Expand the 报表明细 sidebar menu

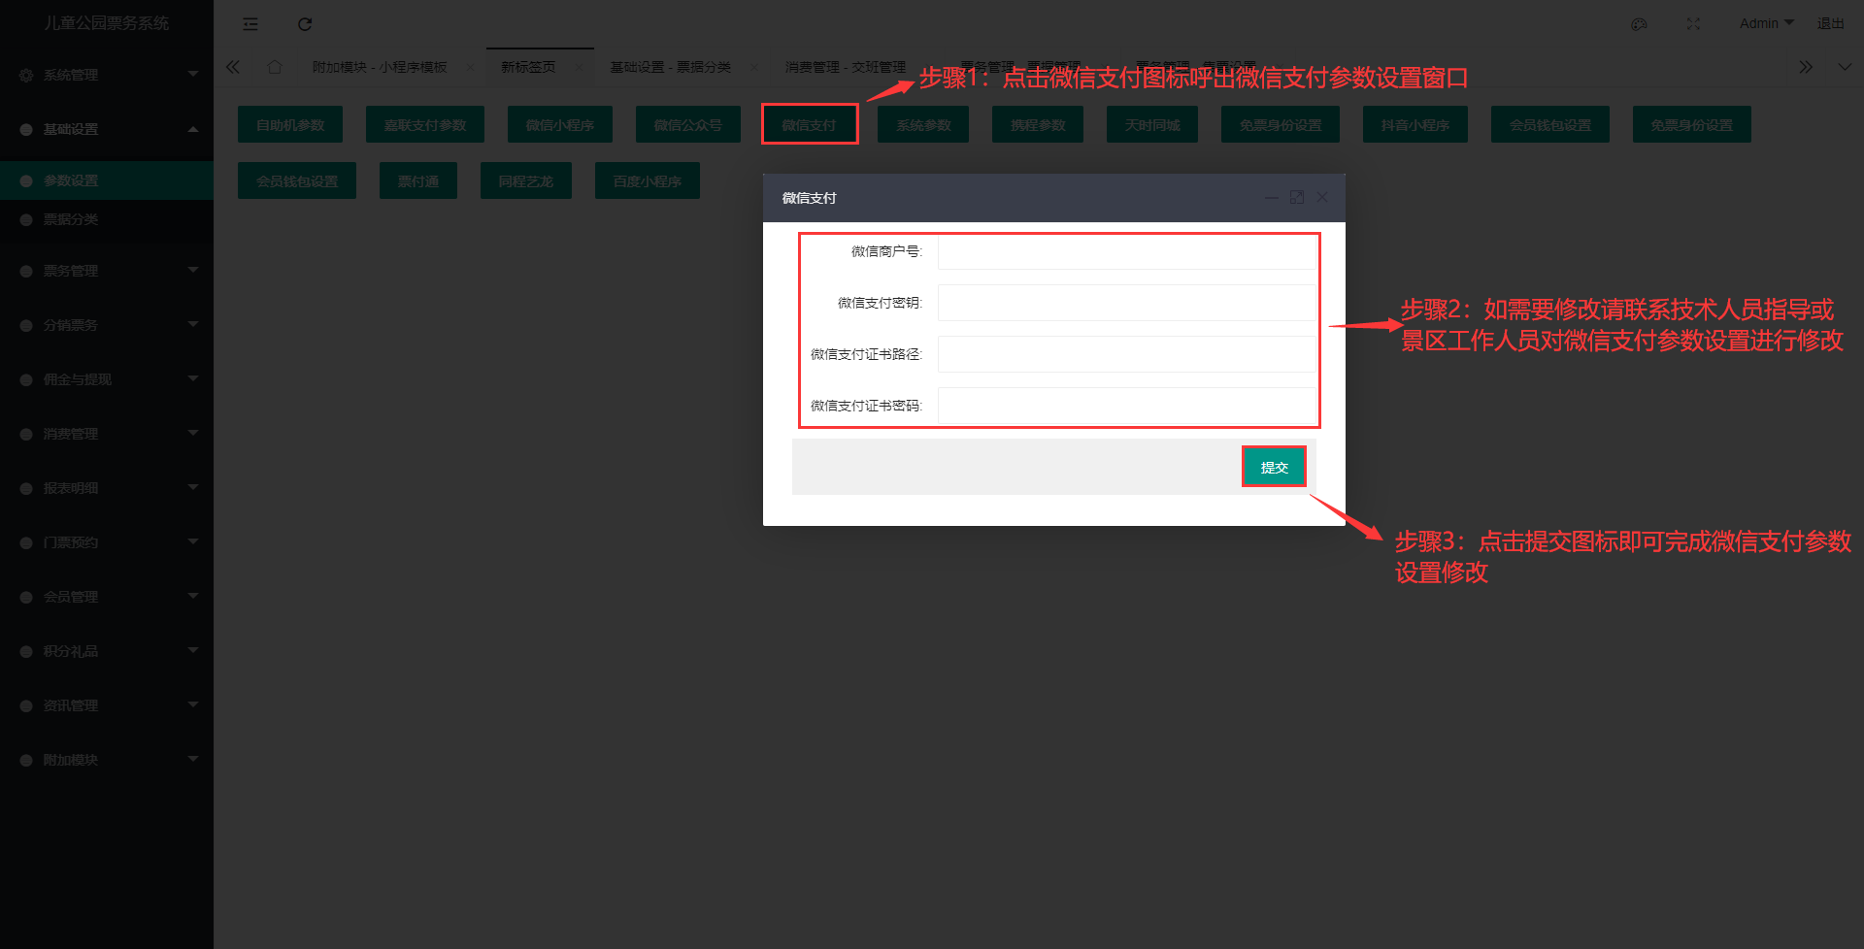click(107, 488)
